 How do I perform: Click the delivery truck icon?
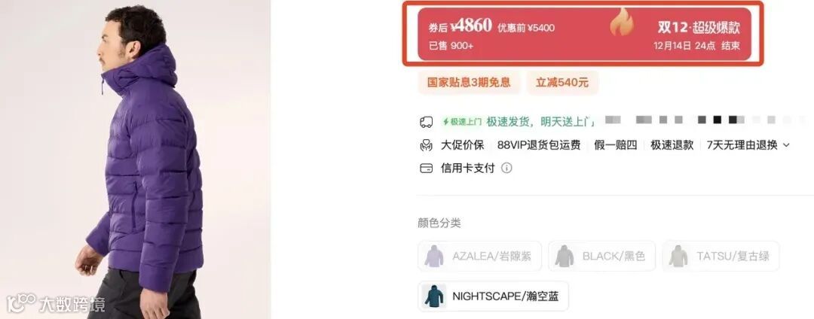pos(426,122)
